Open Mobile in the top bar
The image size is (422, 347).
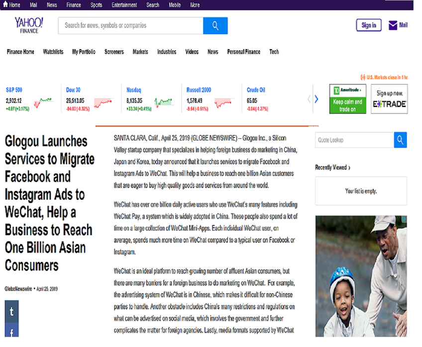coord(175,5)
